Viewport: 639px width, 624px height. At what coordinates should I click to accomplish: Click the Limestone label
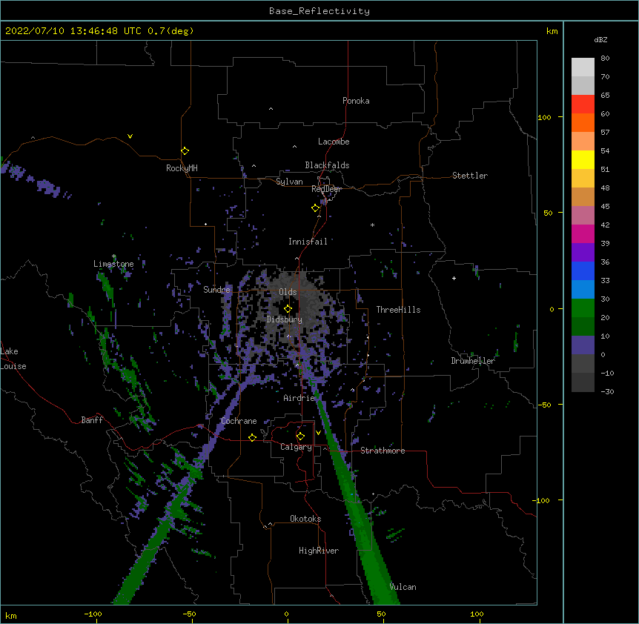pyautogui.click(x=113, y=264)
